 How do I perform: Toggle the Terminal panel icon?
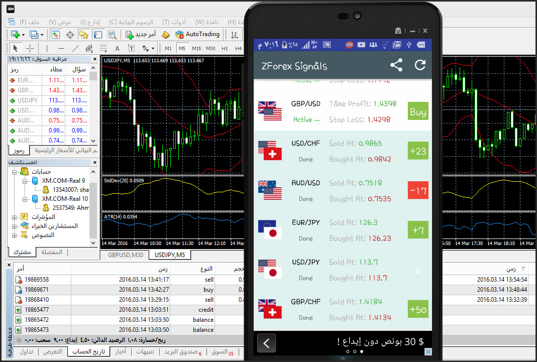pyautogui.click(x=98, y=35)
